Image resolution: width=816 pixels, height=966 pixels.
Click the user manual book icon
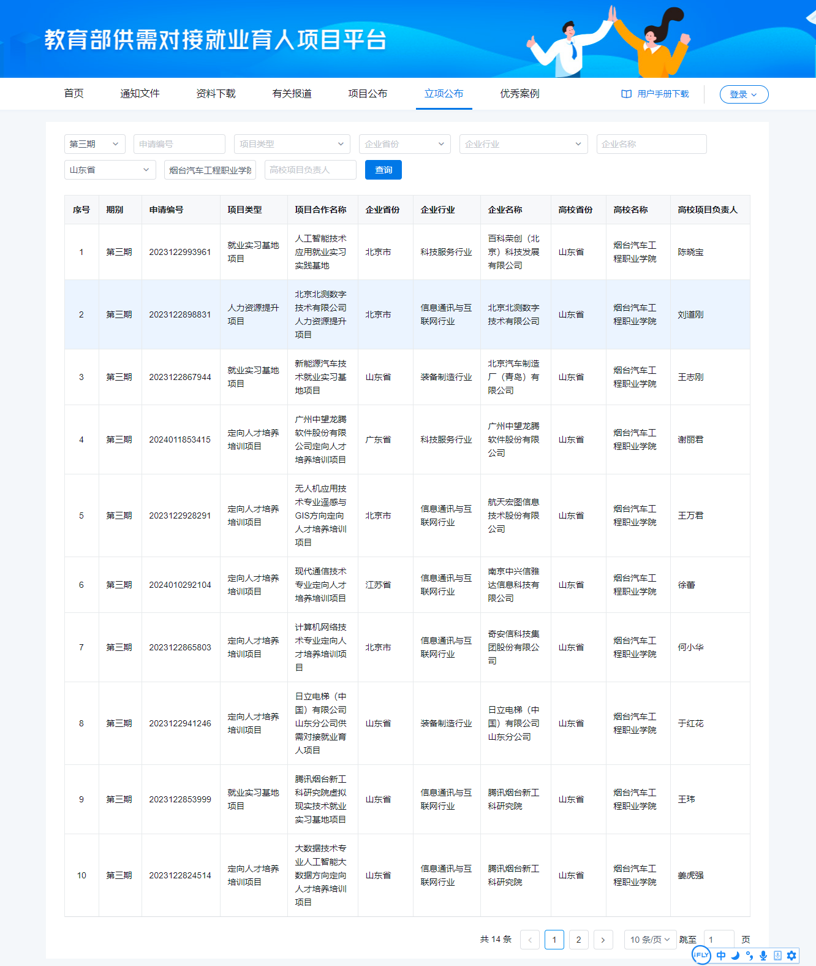click(x=626, y=94)
